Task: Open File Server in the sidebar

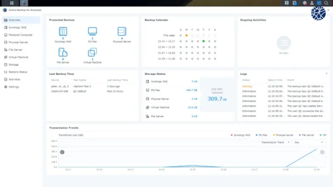Action: pyautogui.click(x=21, y=50)
